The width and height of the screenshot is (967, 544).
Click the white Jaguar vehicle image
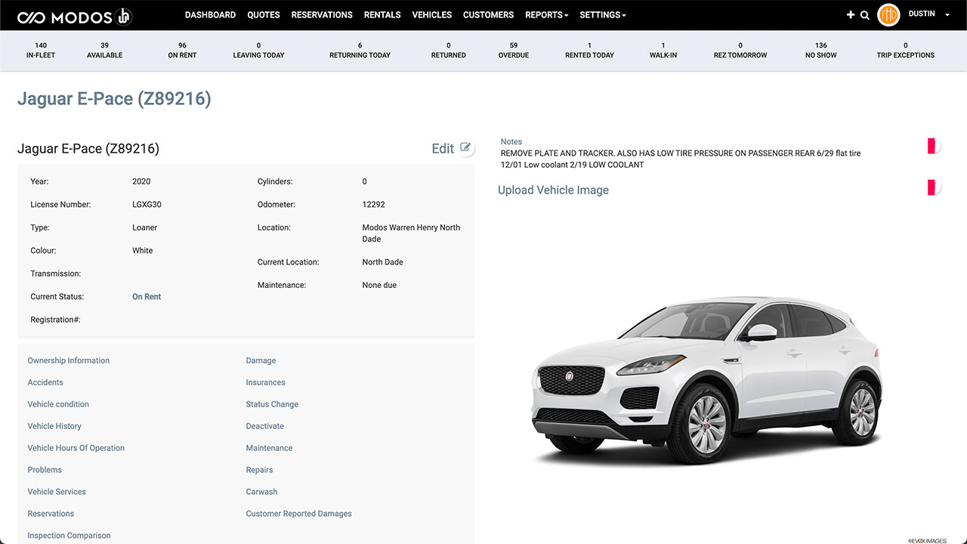click(706, 382)
